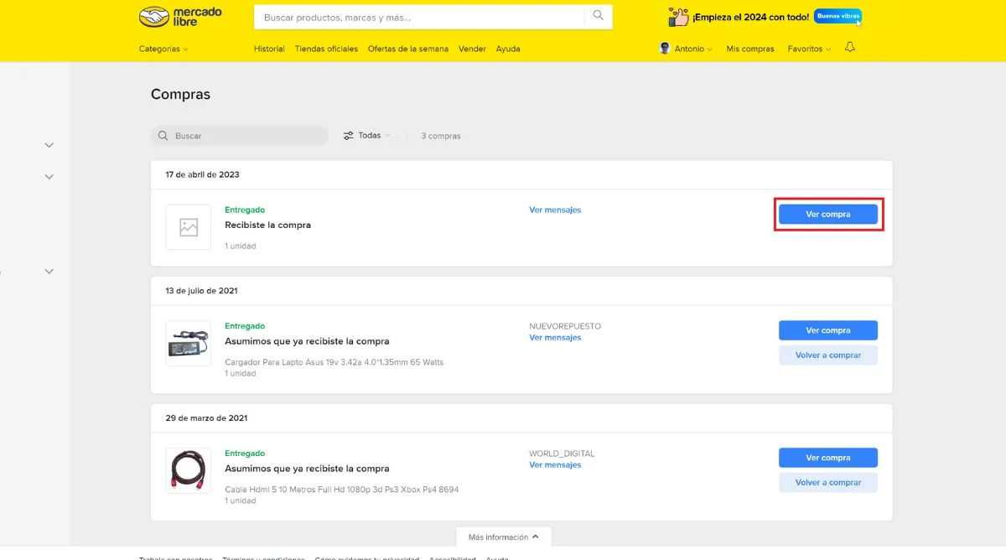Click the filter sliders icon beside Todas
Screen dimensions: 1006x560
coord(349,135)
